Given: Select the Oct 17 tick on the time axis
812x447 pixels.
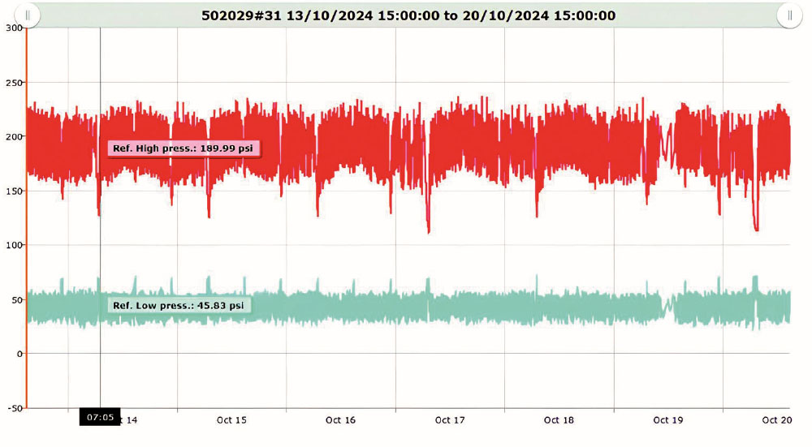Looking at the screenshot, I should [x=449, y=420].
